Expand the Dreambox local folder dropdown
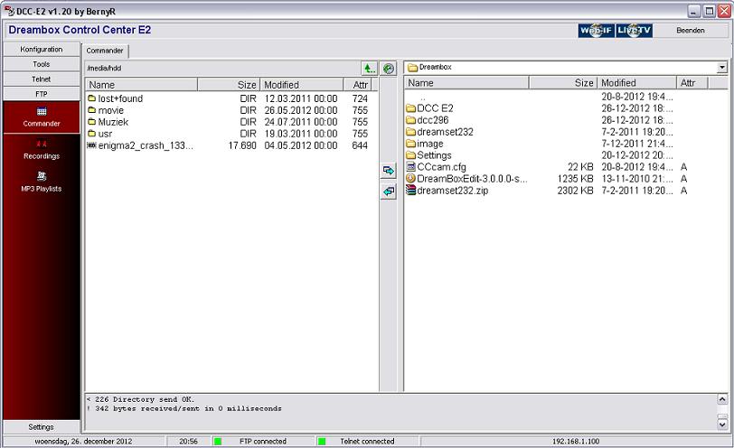Screen dimensions: 734x448 (722, 68)
